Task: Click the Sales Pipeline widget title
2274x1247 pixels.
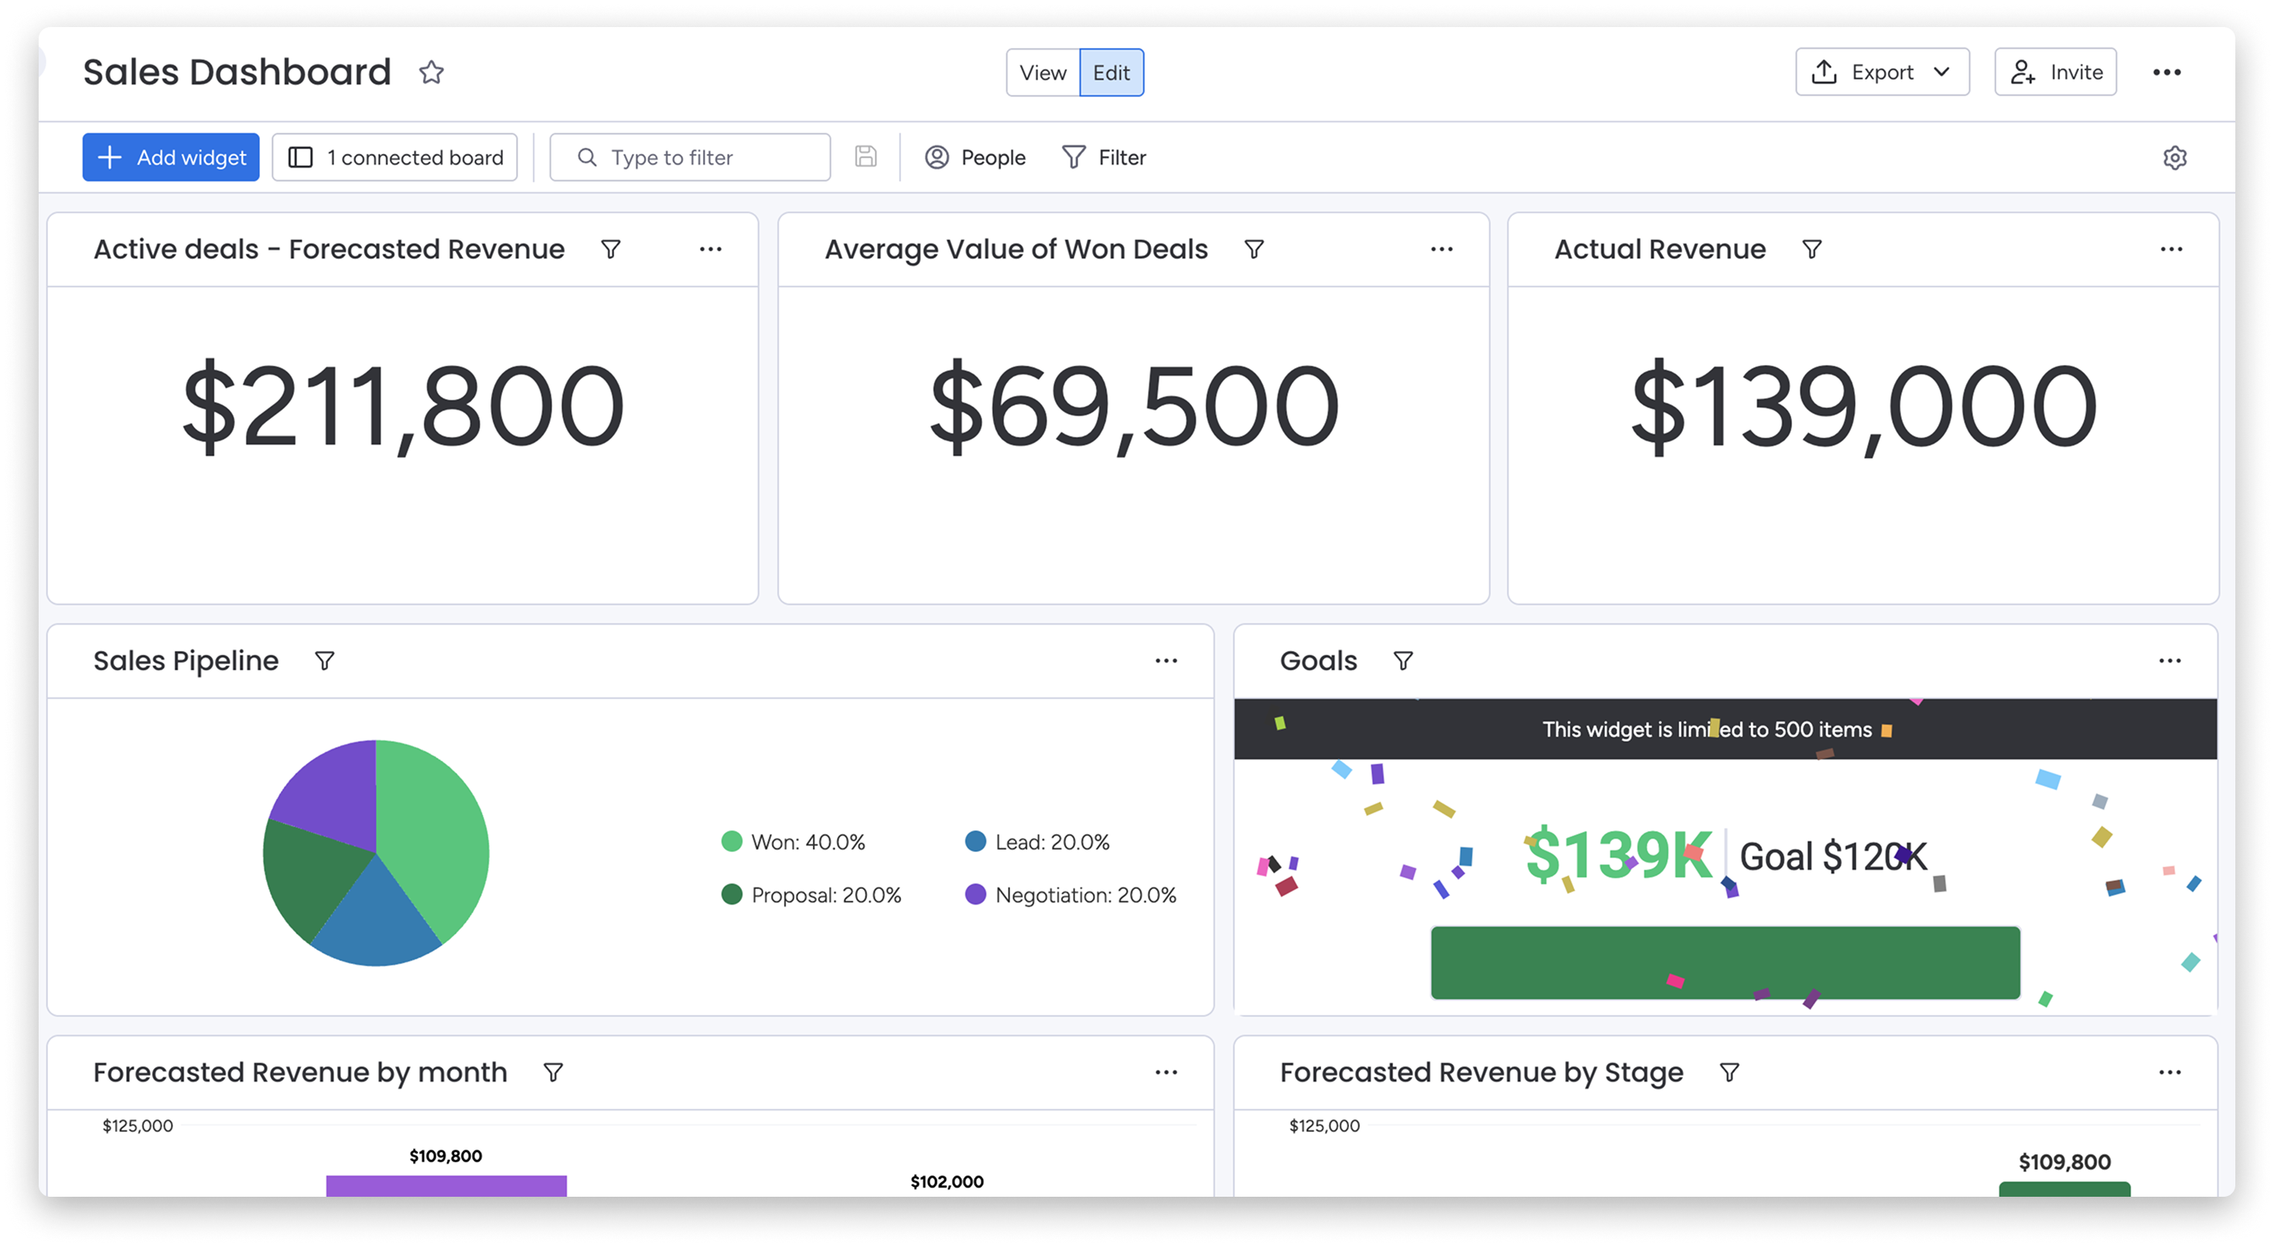Action: click(186, 661)
